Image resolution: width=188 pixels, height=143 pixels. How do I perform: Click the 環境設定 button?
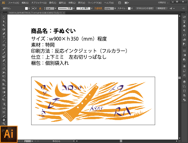pos(162,9)
